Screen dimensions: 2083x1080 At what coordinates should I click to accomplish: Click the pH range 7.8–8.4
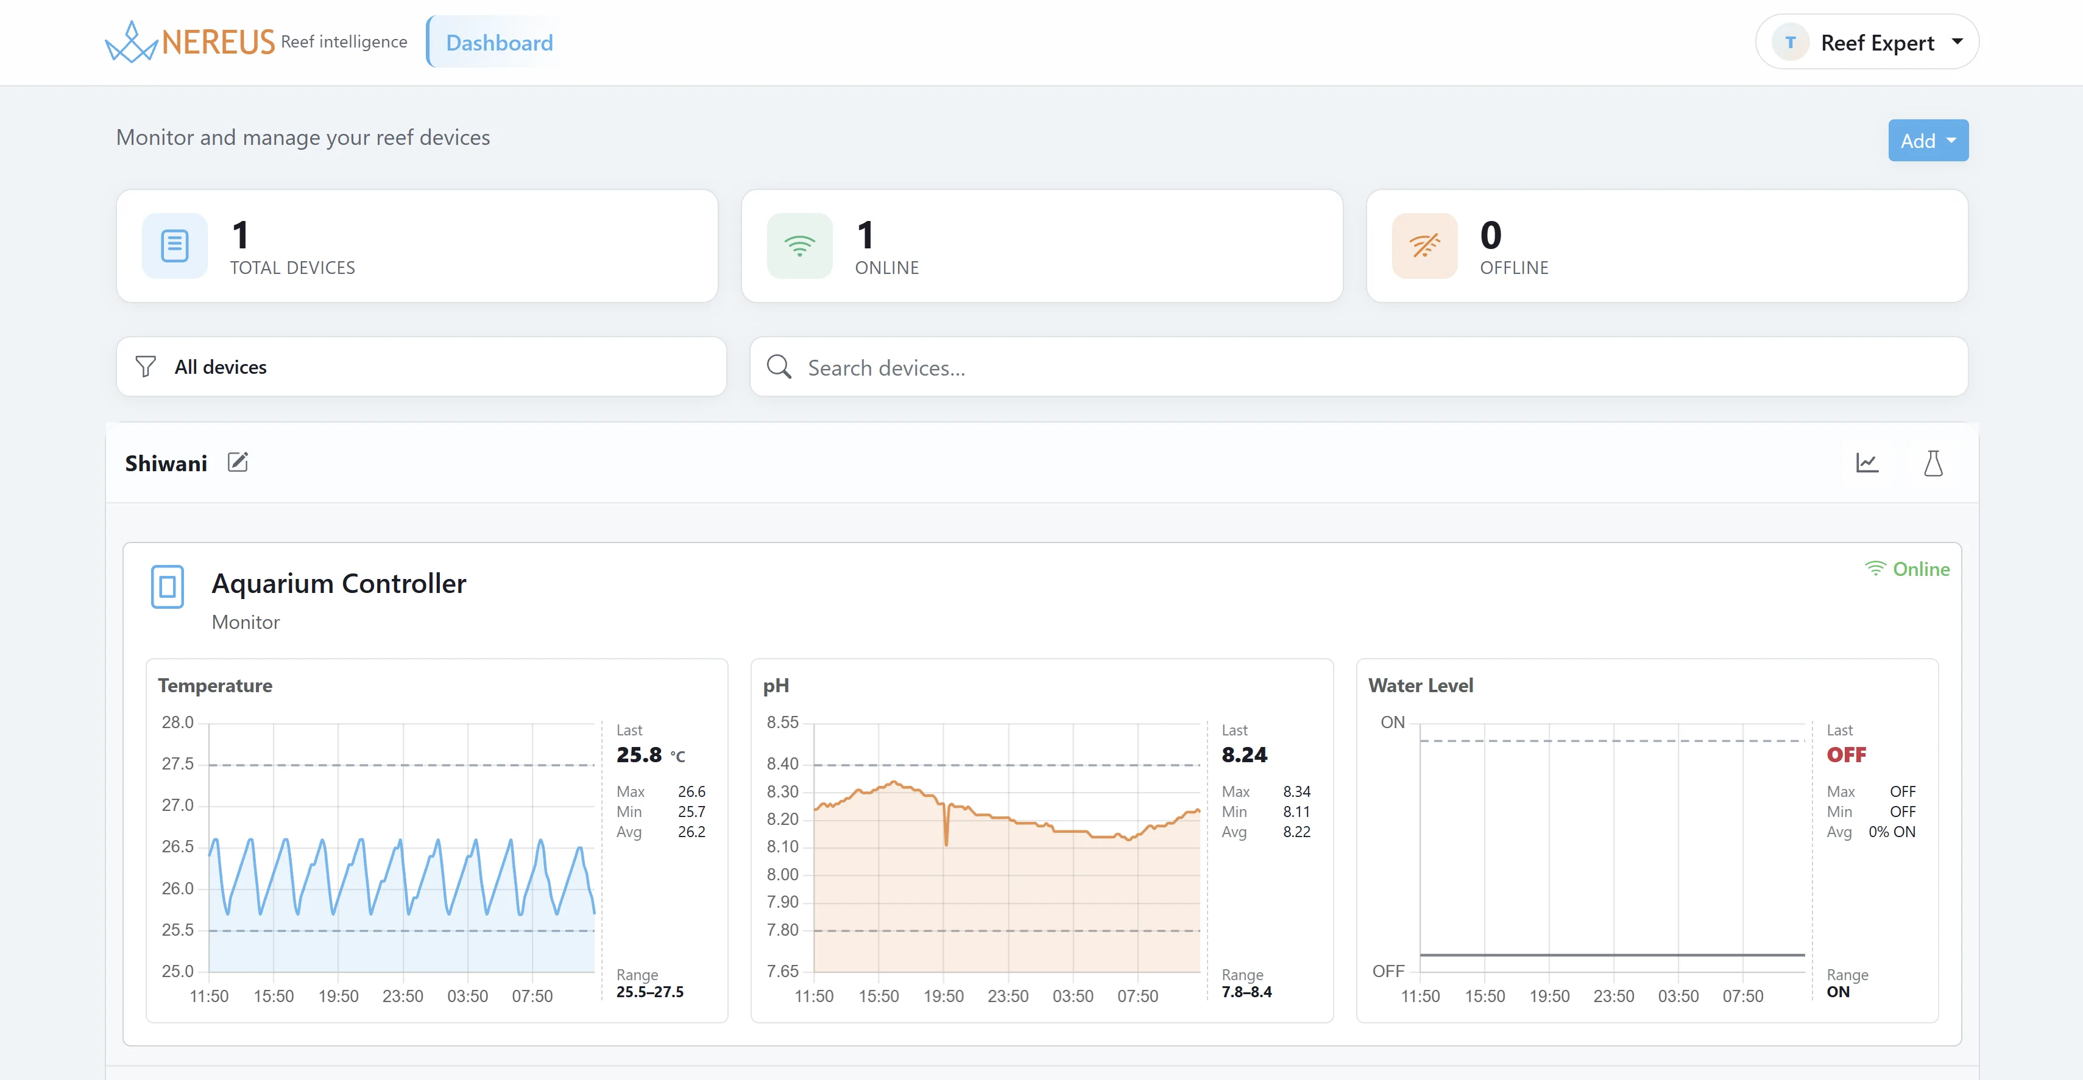(x=1246, y=991)
